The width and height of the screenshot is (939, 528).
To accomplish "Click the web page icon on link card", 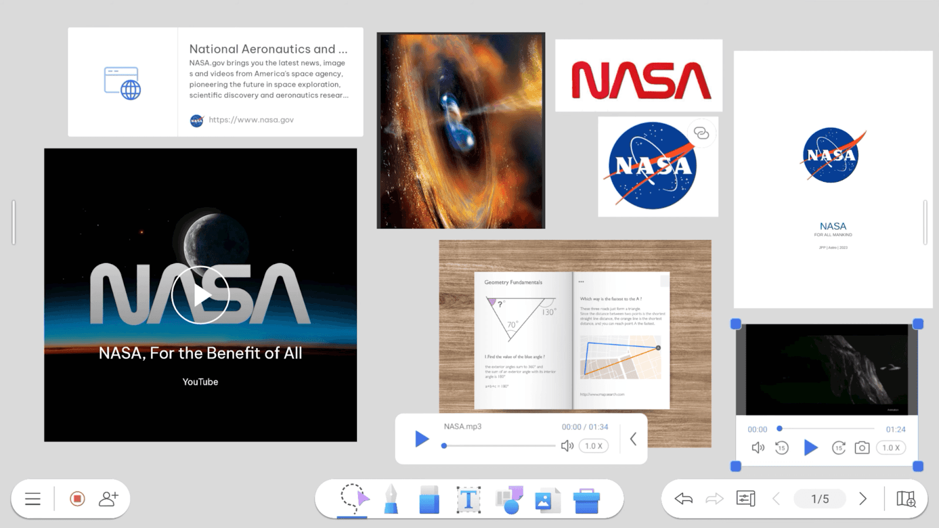I will point(123,83).
